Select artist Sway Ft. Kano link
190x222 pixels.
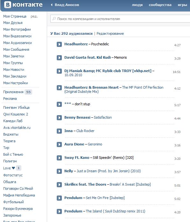[x=77, y=158]
